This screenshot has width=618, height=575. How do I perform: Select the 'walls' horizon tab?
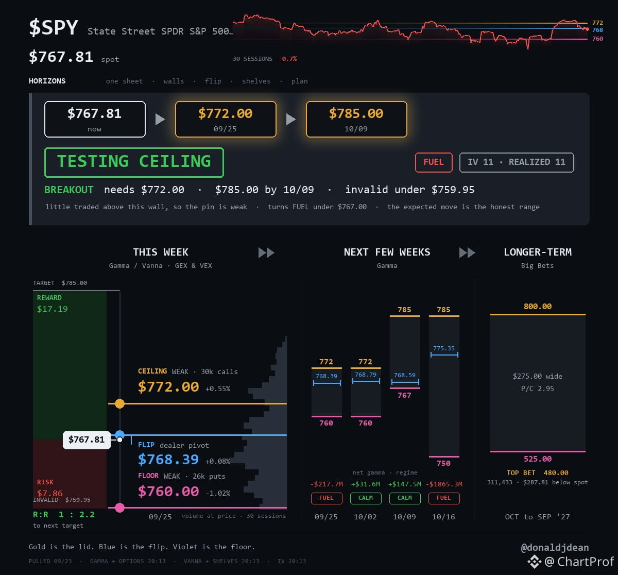(174, 81)
